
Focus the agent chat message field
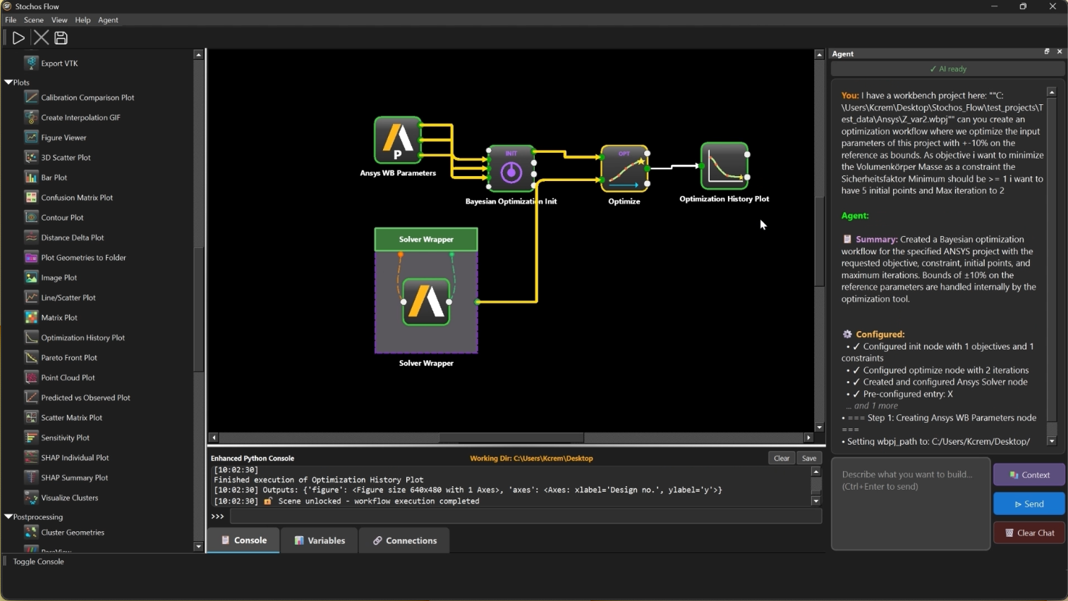point(910,503)
